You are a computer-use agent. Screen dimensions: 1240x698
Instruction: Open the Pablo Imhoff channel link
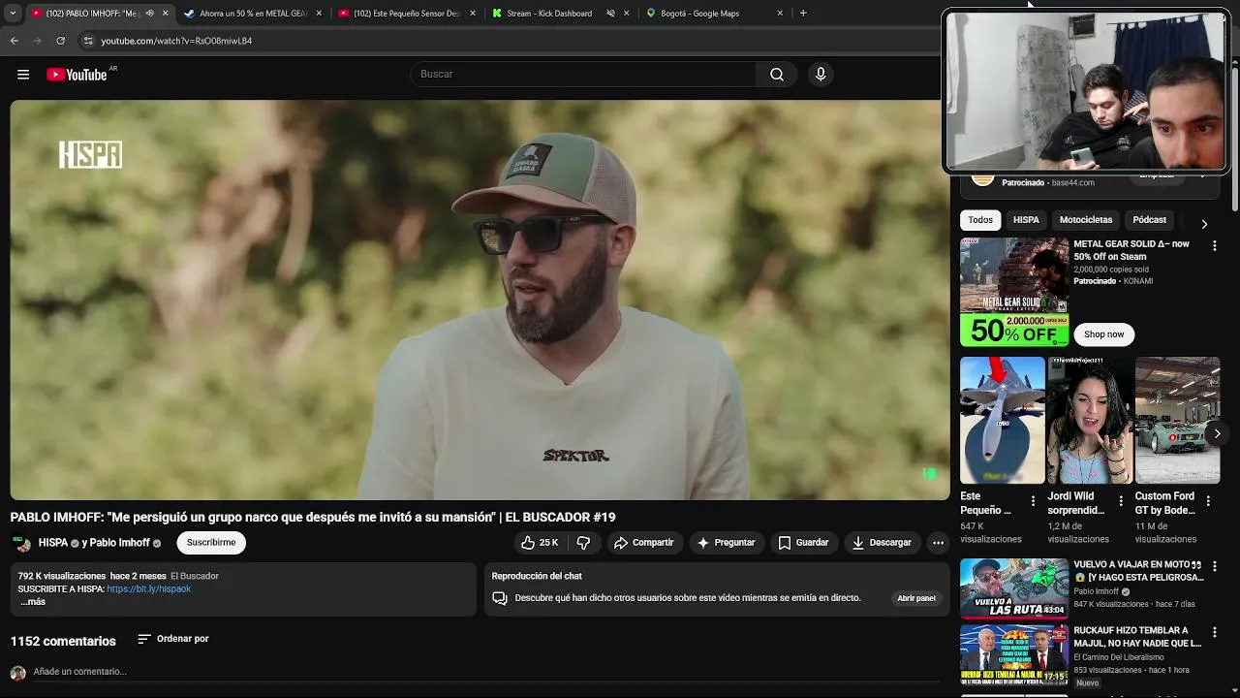(x=119, y=543)
